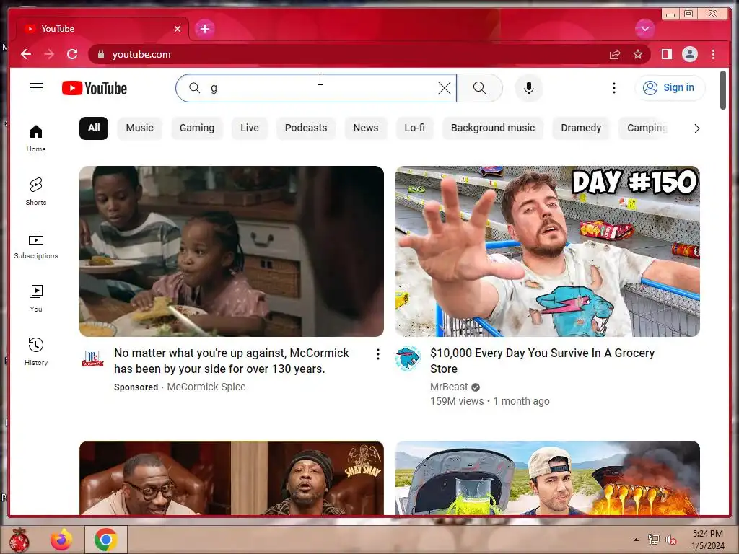The image size is (739, 554).
Task: Click the search magnifier button
Action: pyautogui.click(x=479, y=88)
